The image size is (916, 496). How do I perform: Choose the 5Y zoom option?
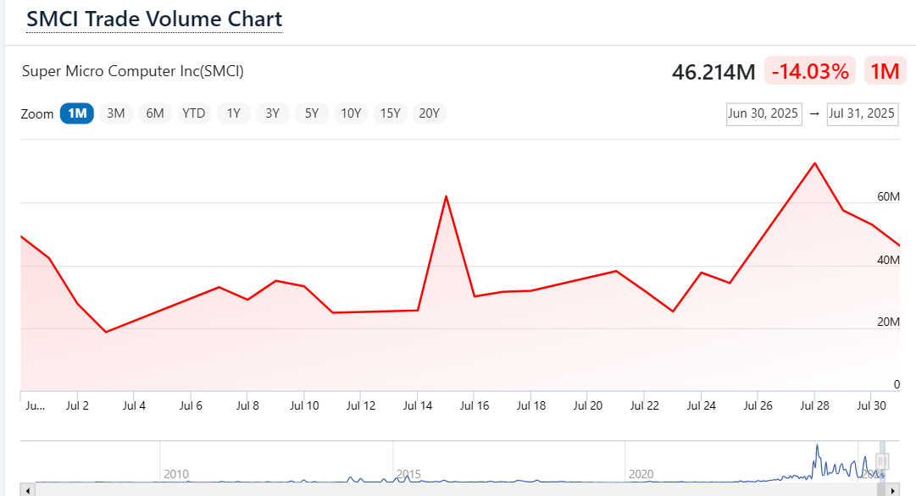click(312, 113)
